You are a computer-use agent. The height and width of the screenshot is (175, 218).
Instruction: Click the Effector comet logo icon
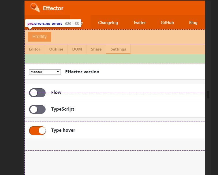35,8
